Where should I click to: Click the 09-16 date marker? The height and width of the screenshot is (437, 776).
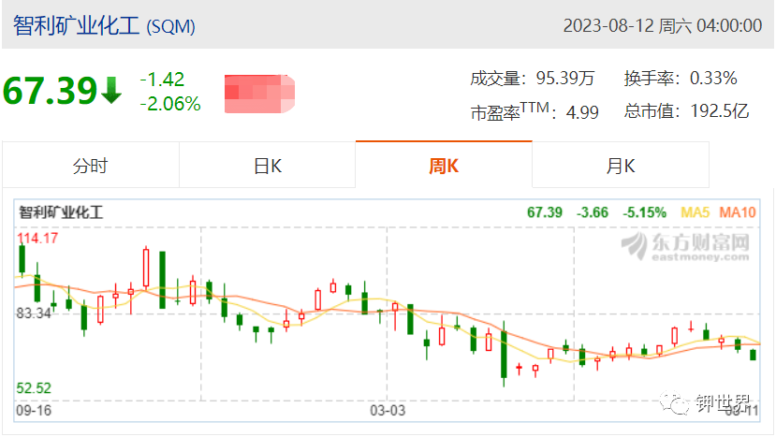34,410
